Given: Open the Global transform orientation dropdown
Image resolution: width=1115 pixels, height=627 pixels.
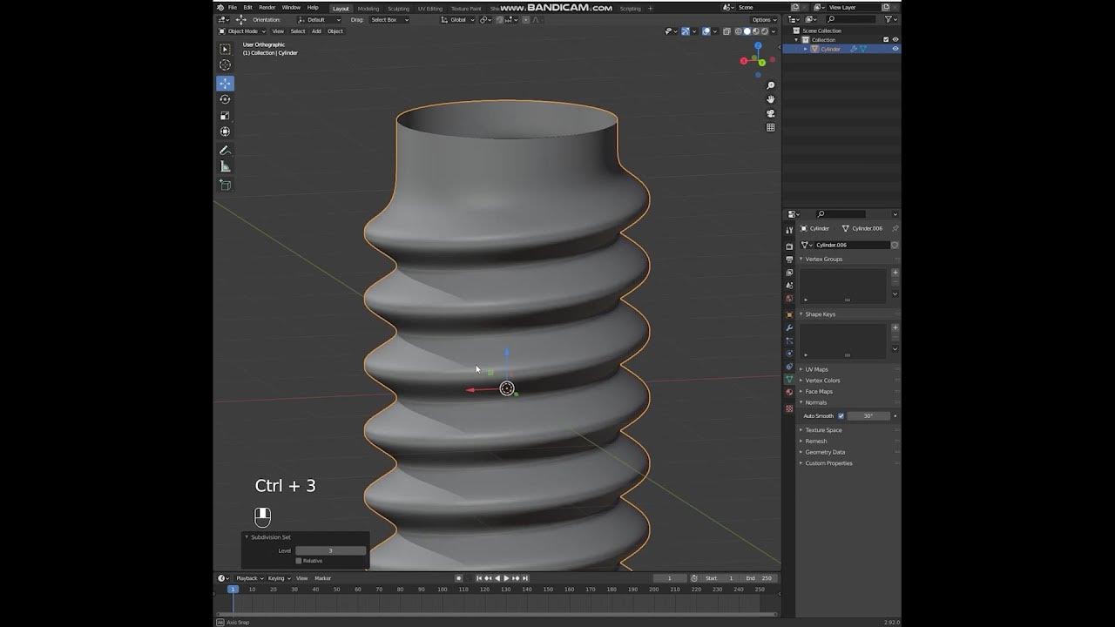Looking at the screenshot, I should click(x=457, y=19).
